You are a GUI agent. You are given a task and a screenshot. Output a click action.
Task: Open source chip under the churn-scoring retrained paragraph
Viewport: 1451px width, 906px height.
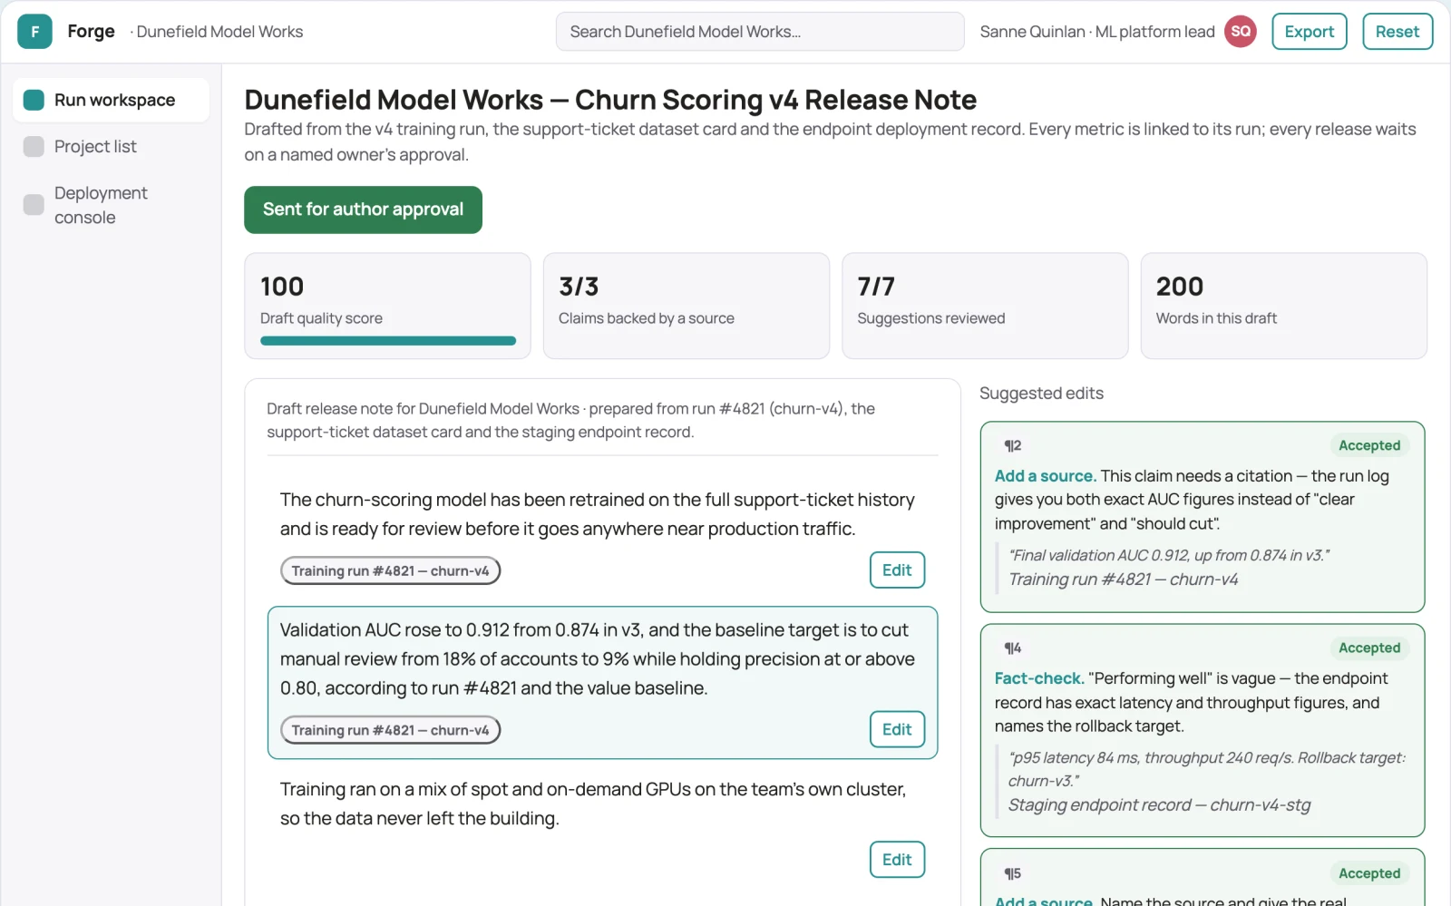(x=390, y=570)
